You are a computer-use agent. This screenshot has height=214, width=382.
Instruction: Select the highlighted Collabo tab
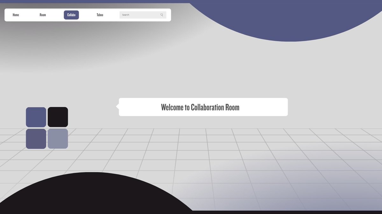(x=71, y=15)
